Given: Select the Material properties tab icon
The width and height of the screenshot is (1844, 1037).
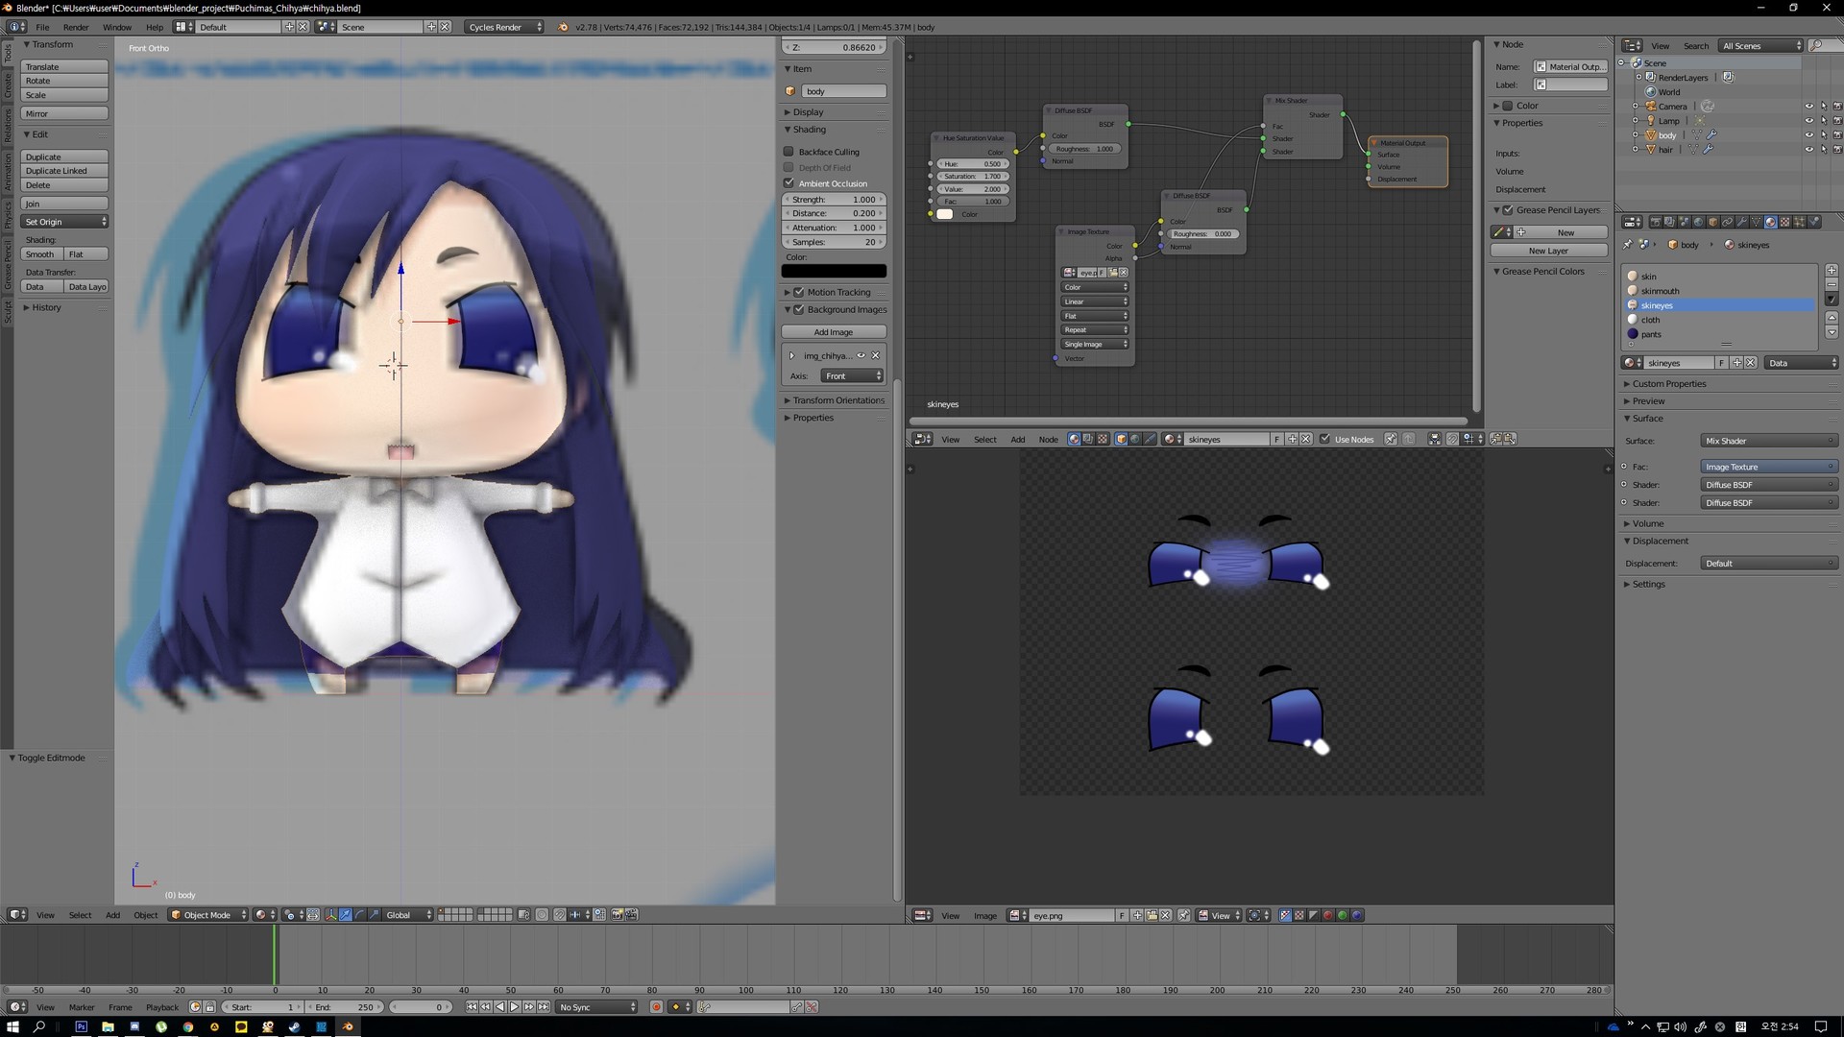Looking at the screenshot, I should pyautogui.click(x=1771, y=222).
